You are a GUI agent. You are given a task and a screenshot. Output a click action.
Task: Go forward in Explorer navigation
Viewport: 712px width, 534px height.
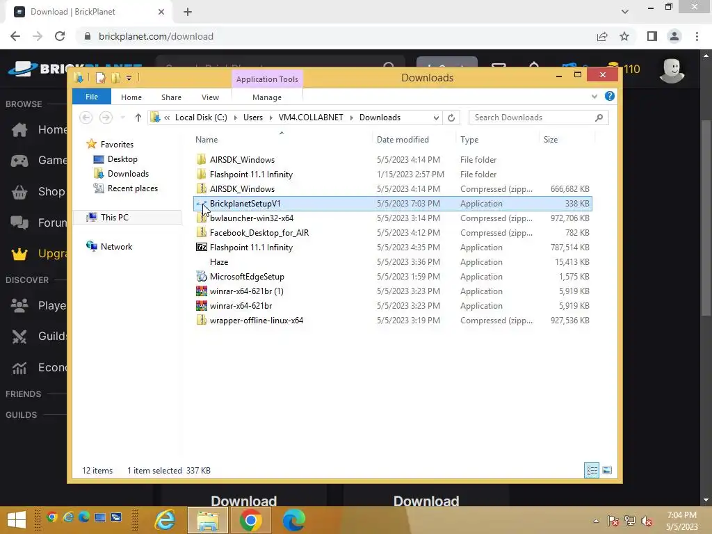click(106, 118)
